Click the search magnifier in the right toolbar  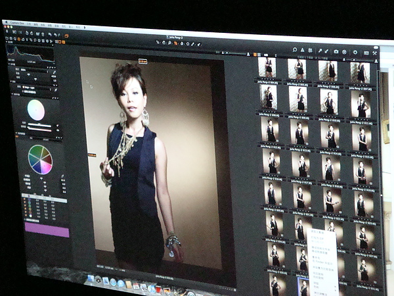(295, 50)
